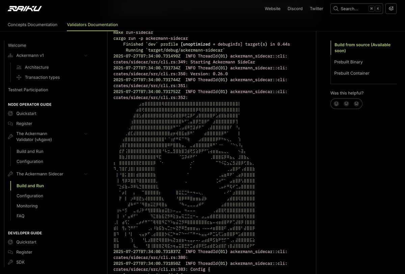Open Configuration under Ackermann Validator
The width and height of the screenshot is (405, 274).
pos(30,162)
